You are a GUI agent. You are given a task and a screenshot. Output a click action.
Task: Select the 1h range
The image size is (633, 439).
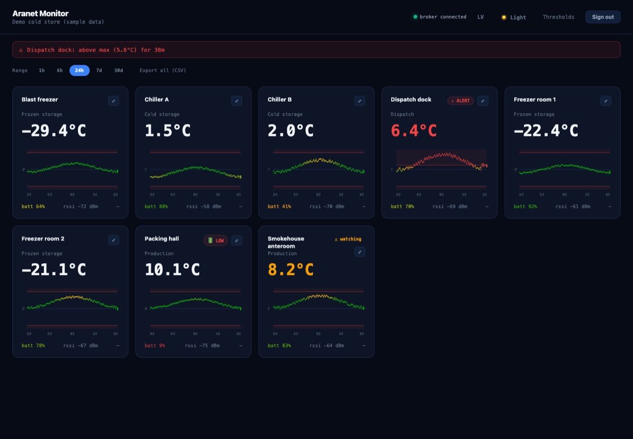click(42, 70)
